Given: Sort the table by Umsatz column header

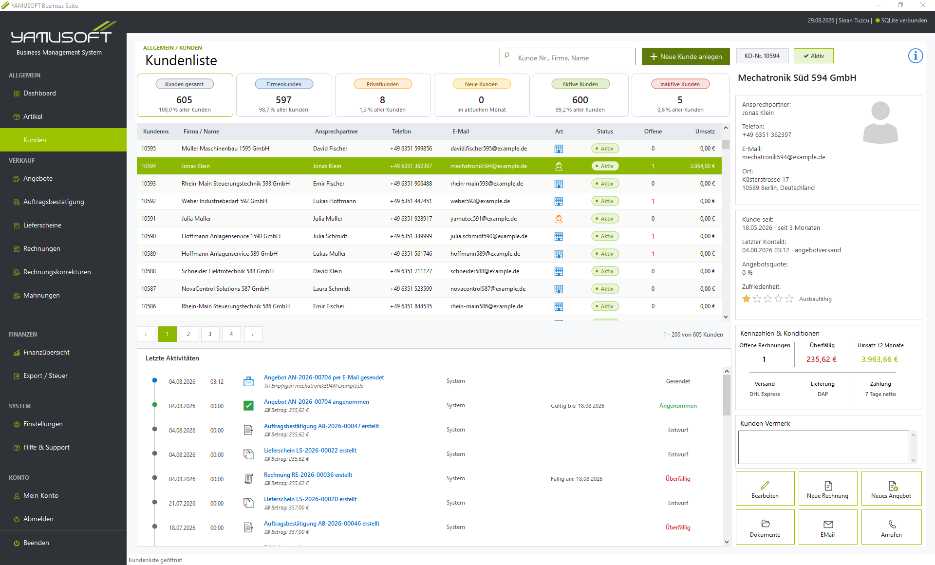Looking at the screenshot, I should click(x=705, y=132).
